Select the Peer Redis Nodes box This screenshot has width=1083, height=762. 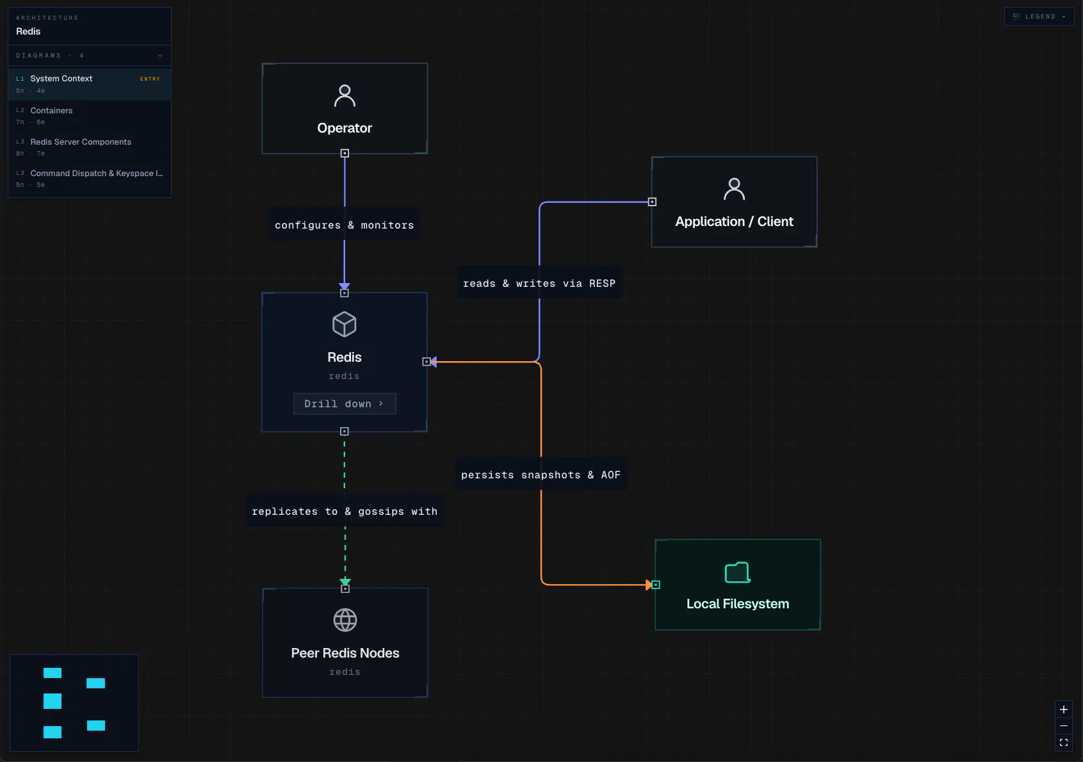tap(345, 643)
